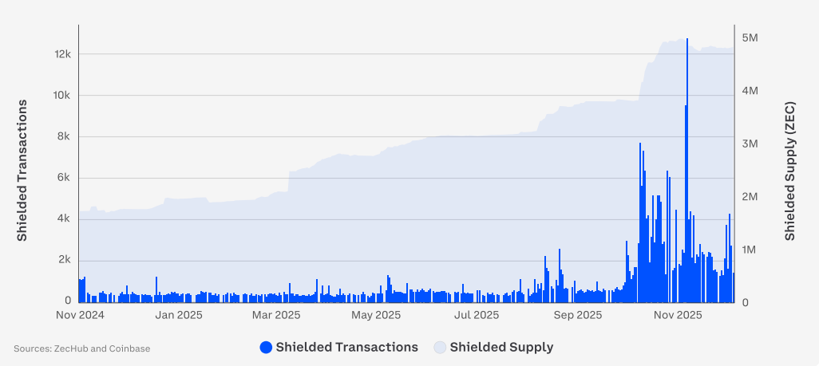
Task: Select the Jan 2025 x-axis label
Action: tap(179, 315)
